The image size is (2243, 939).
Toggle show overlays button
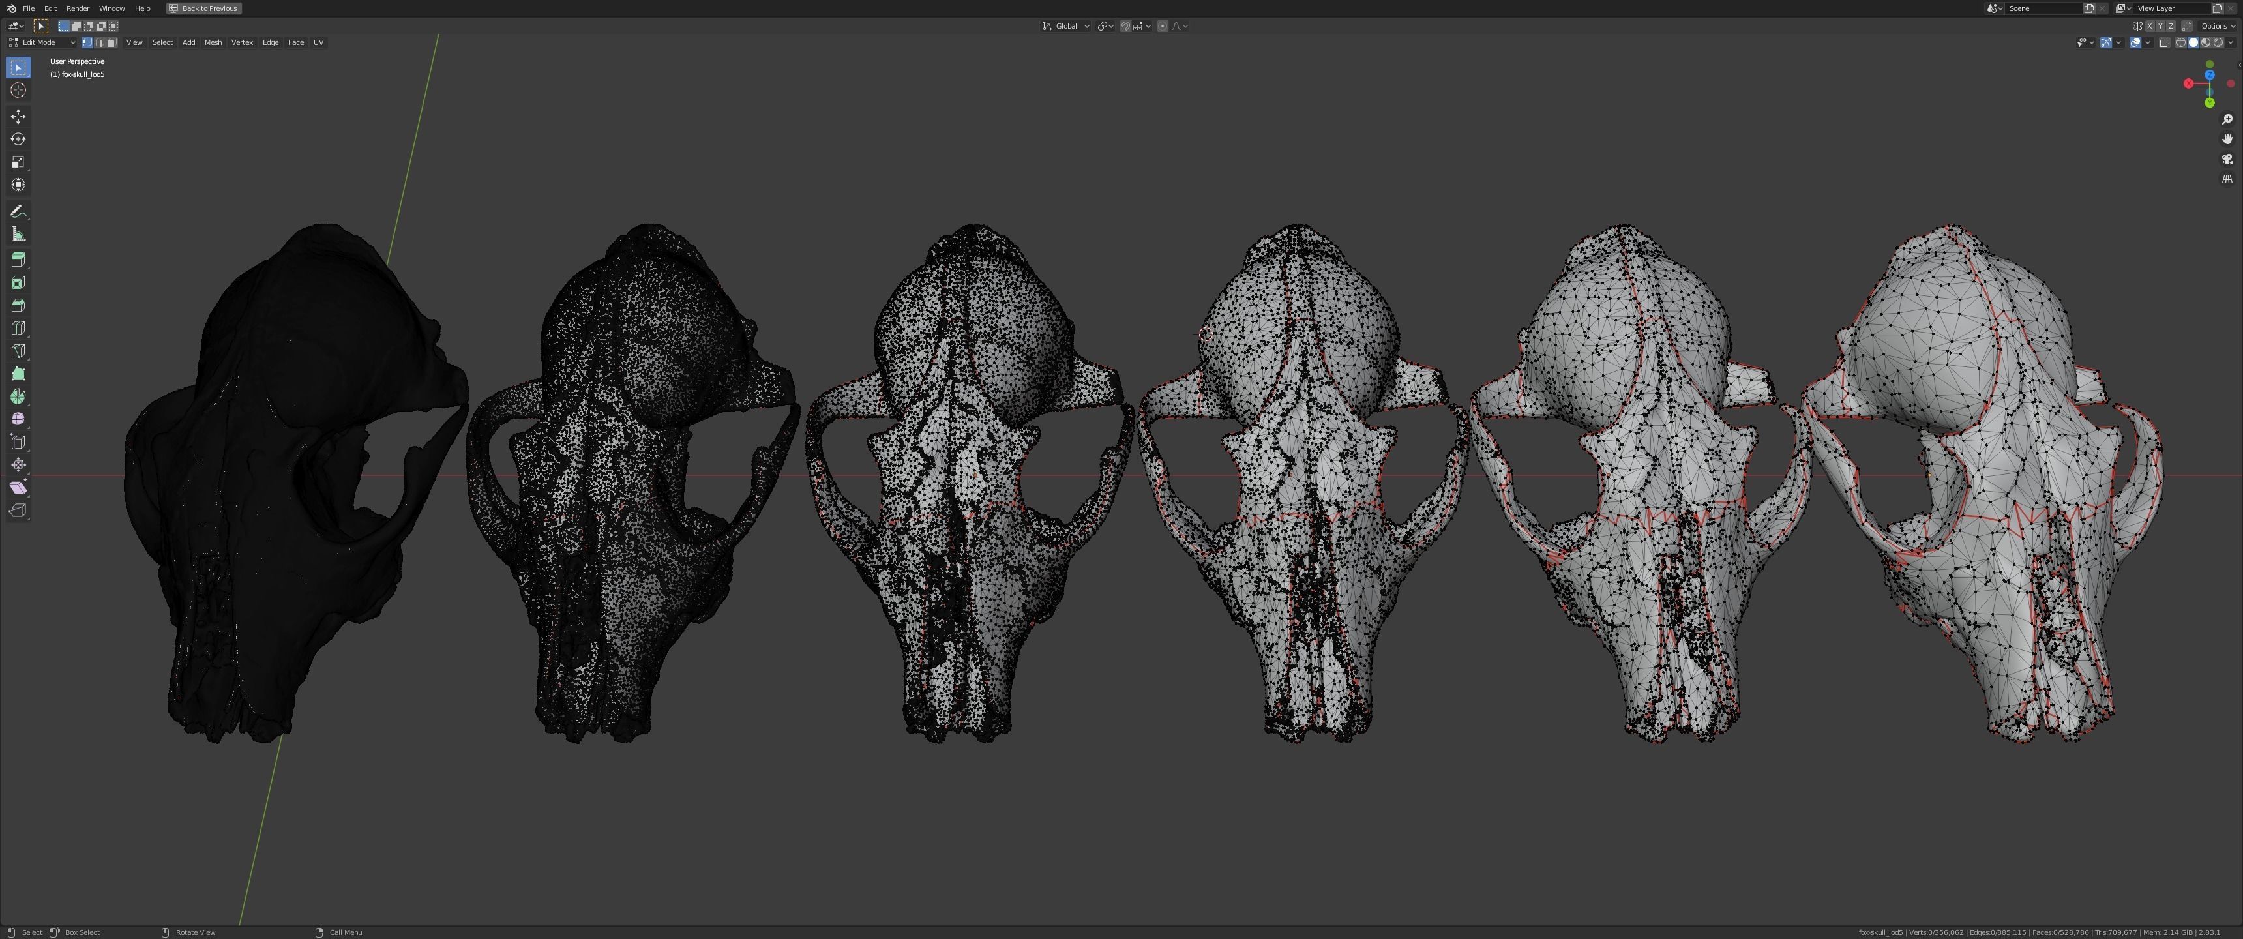pyautogui.click(x=2136, y=42)
